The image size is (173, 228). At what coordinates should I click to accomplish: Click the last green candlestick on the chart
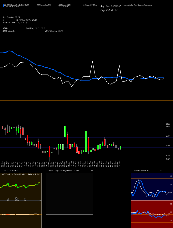(x=120, y=148)
